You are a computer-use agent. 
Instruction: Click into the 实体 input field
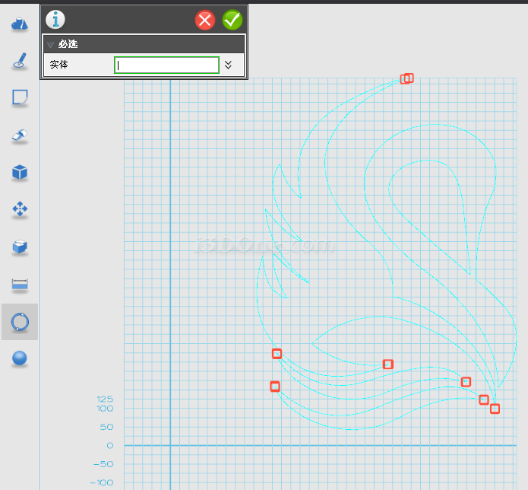click(x=166, y=65)
